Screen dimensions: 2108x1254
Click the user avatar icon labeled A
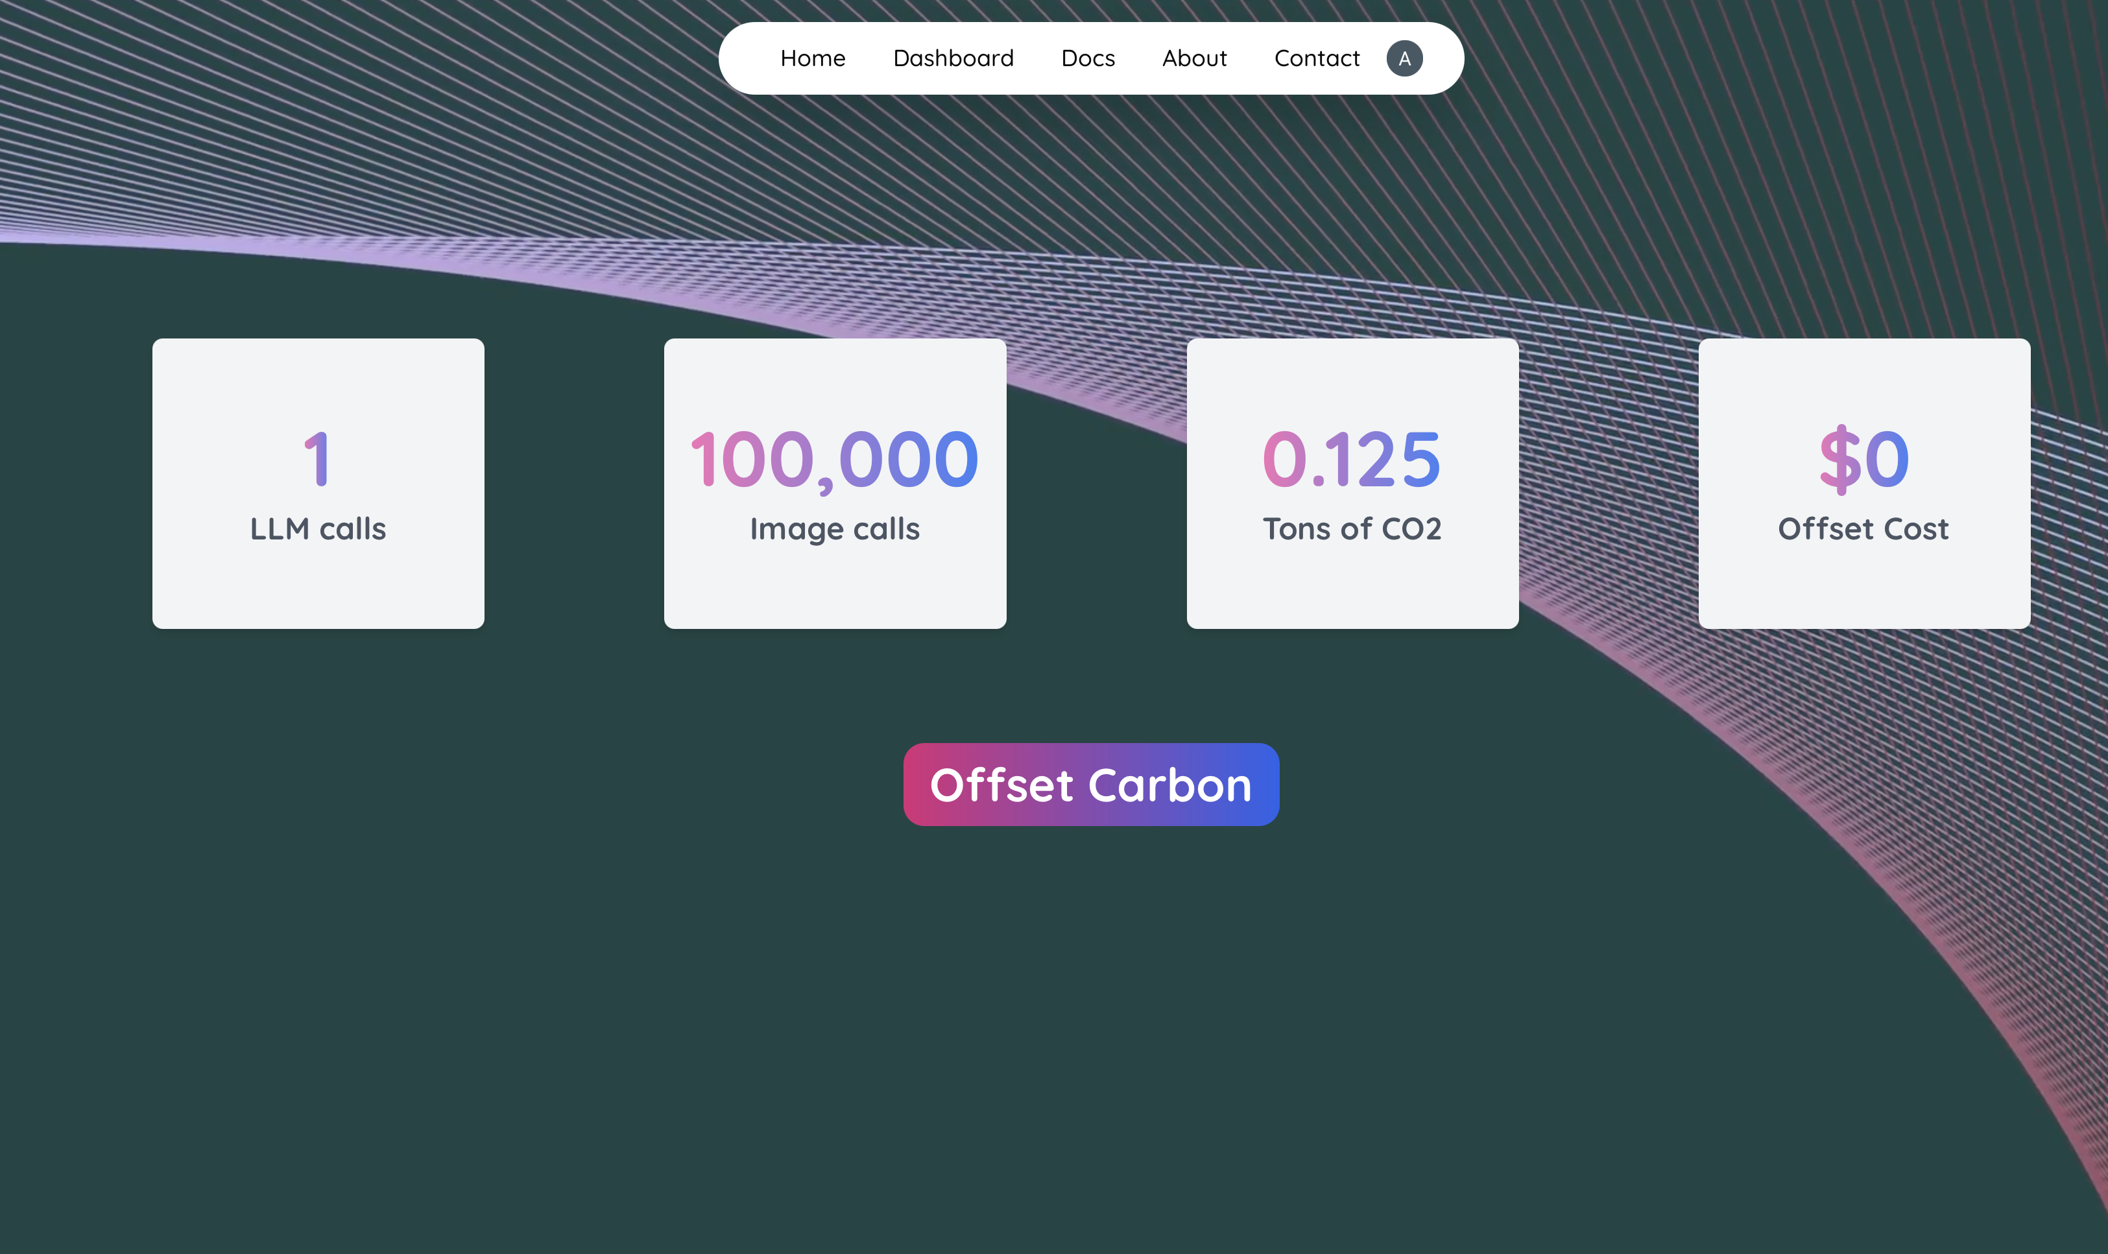pyautogui.click(x=1404, y=58)
